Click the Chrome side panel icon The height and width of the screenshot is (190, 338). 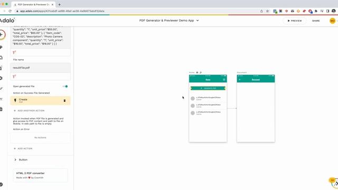click(327, 11)
